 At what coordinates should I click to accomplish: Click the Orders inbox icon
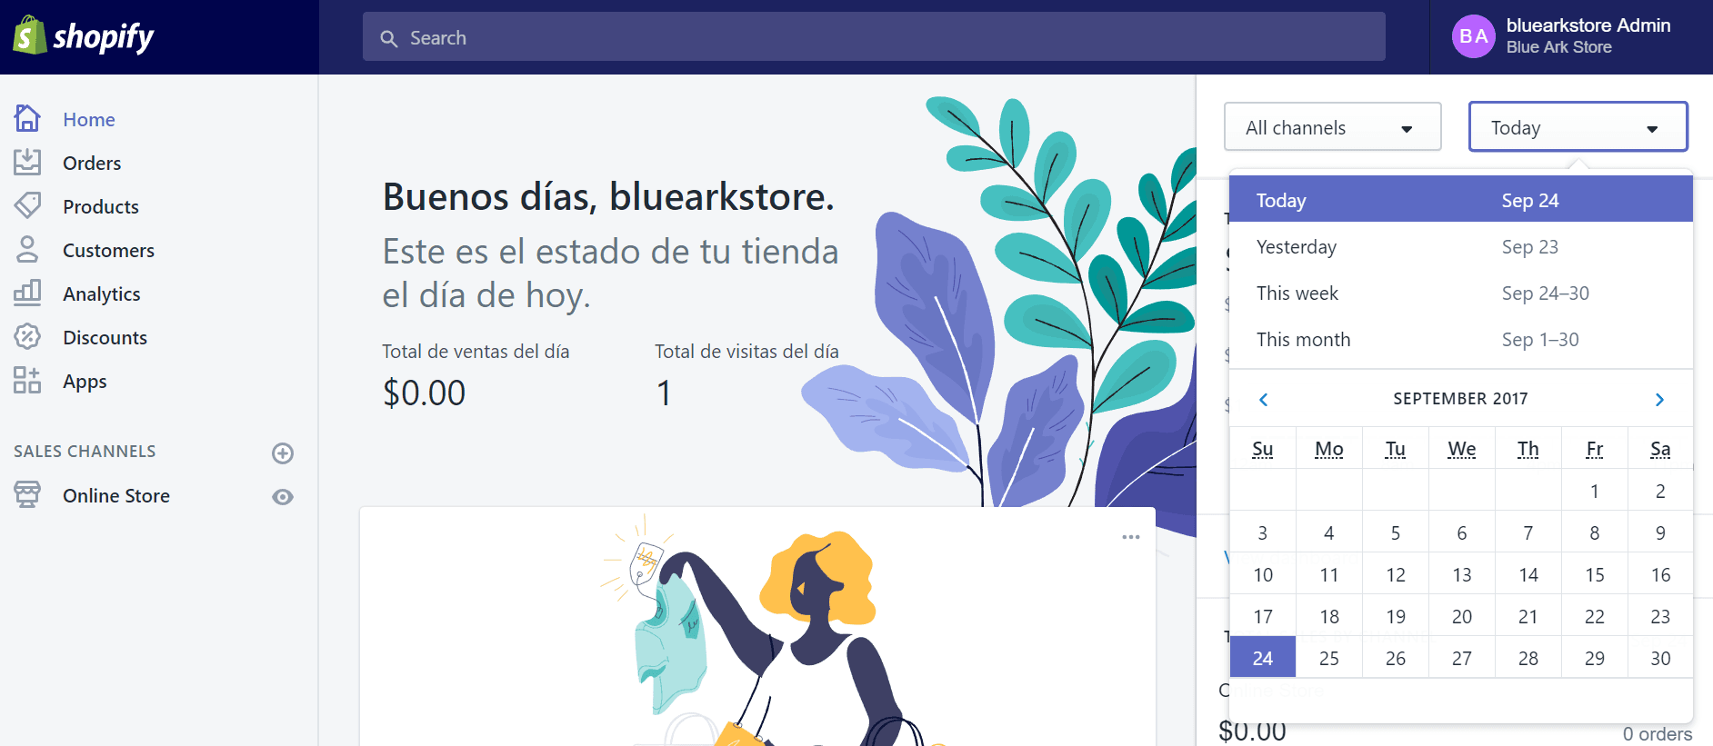(27, 162)
